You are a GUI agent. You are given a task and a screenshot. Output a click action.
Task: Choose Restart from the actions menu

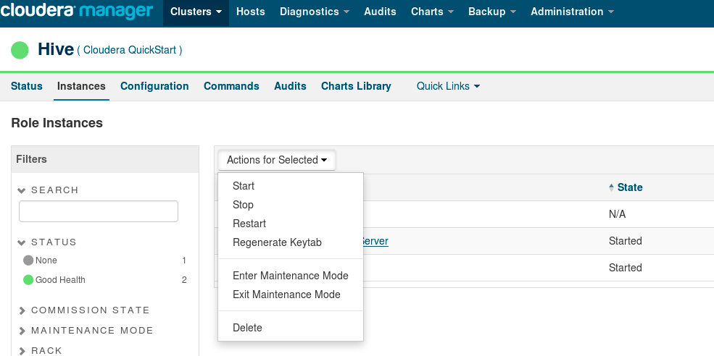coord(249,224)
